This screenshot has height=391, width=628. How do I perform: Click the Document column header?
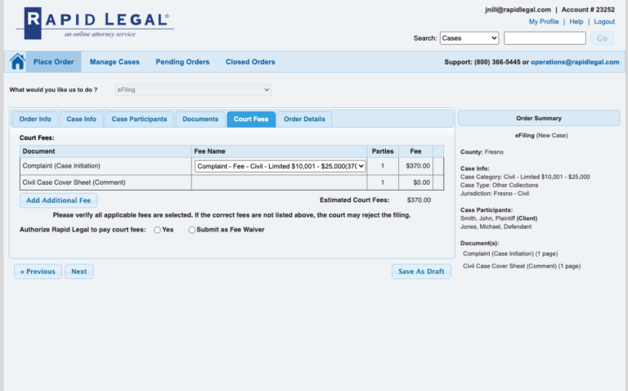pos(105,151)
